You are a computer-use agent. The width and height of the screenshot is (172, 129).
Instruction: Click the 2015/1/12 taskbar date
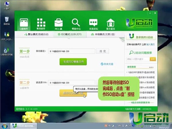164,128
